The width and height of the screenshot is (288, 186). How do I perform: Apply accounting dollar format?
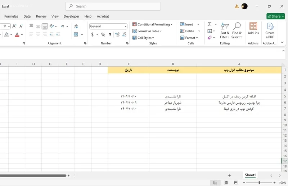coord(93,34)
